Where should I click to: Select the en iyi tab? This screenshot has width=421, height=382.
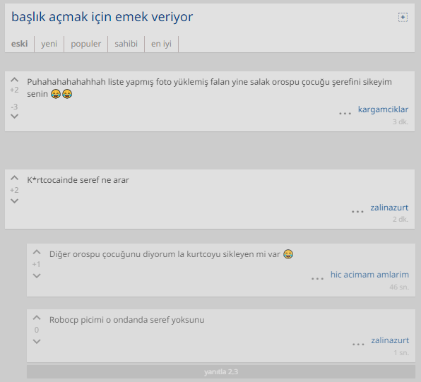[161, 44]
